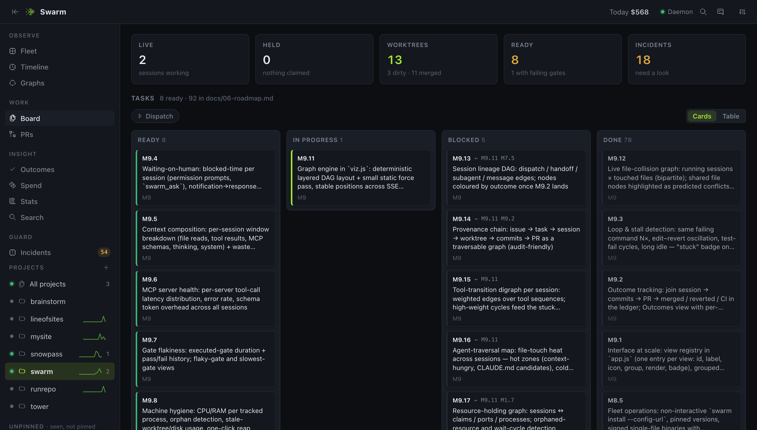Click the DONE 78 column header
The height and width of the screenshot is (430, 757).
coord(617,140)
